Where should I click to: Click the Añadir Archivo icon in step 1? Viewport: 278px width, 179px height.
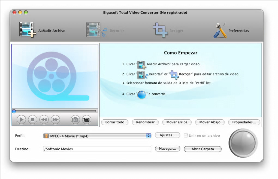[141, 65]
